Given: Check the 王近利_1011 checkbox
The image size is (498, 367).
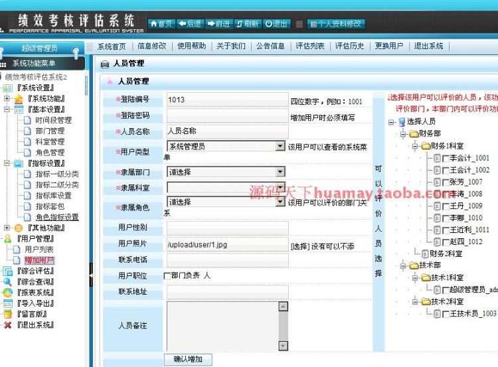Looking at the screenshot, I should (x=446, y=230).
